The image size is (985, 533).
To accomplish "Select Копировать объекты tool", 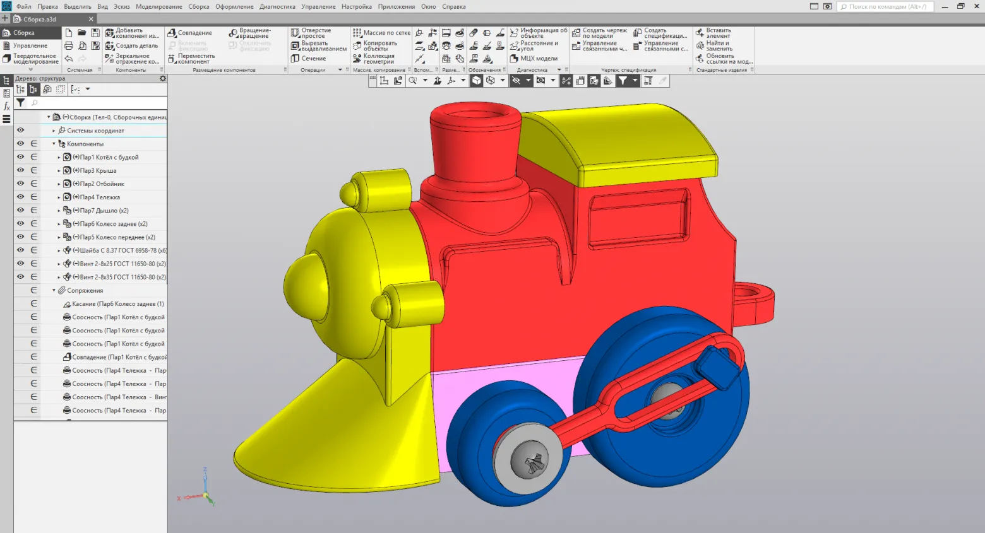I will 375,46.
